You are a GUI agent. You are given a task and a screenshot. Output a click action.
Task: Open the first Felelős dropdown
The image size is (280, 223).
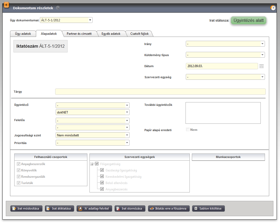[93, 121]
